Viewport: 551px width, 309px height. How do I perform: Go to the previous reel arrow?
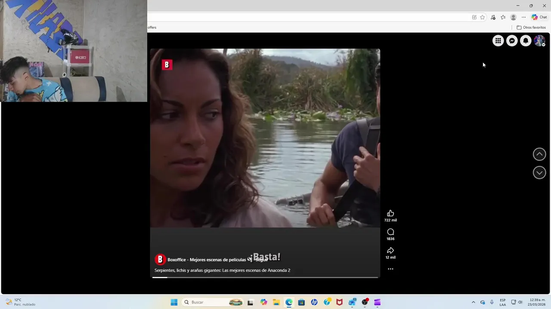pos(539,154)
